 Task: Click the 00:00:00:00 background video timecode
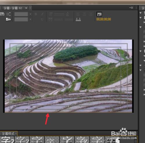point(104,19)
